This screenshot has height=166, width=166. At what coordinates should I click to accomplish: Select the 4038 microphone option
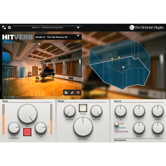(x=122, y=128)
